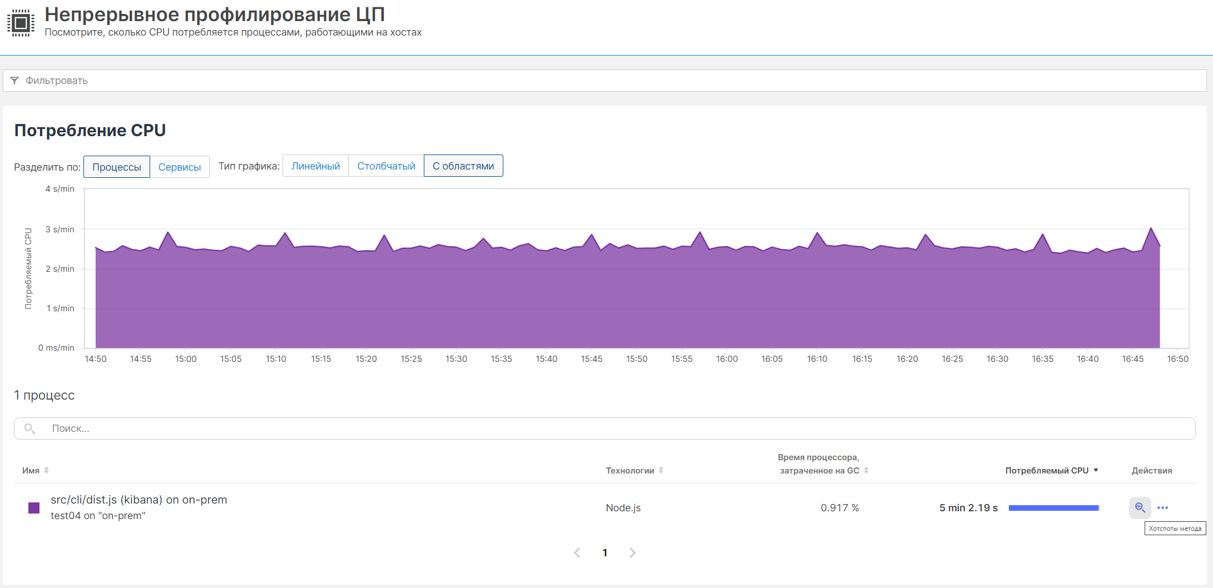Click page number 1 in pagination
1213x588 pixels.
click(x=605, y=552)
